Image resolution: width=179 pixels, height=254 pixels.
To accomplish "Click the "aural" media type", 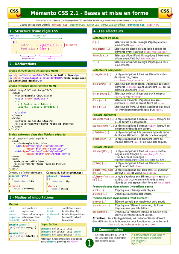I will (x=50, y=208).
